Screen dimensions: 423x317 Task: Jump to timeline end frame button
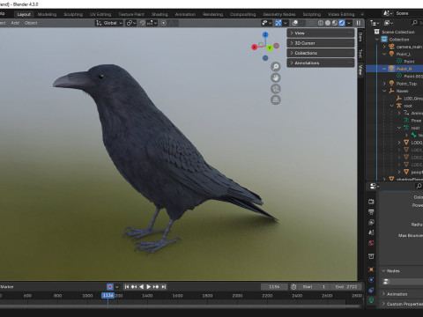(164, 287)
